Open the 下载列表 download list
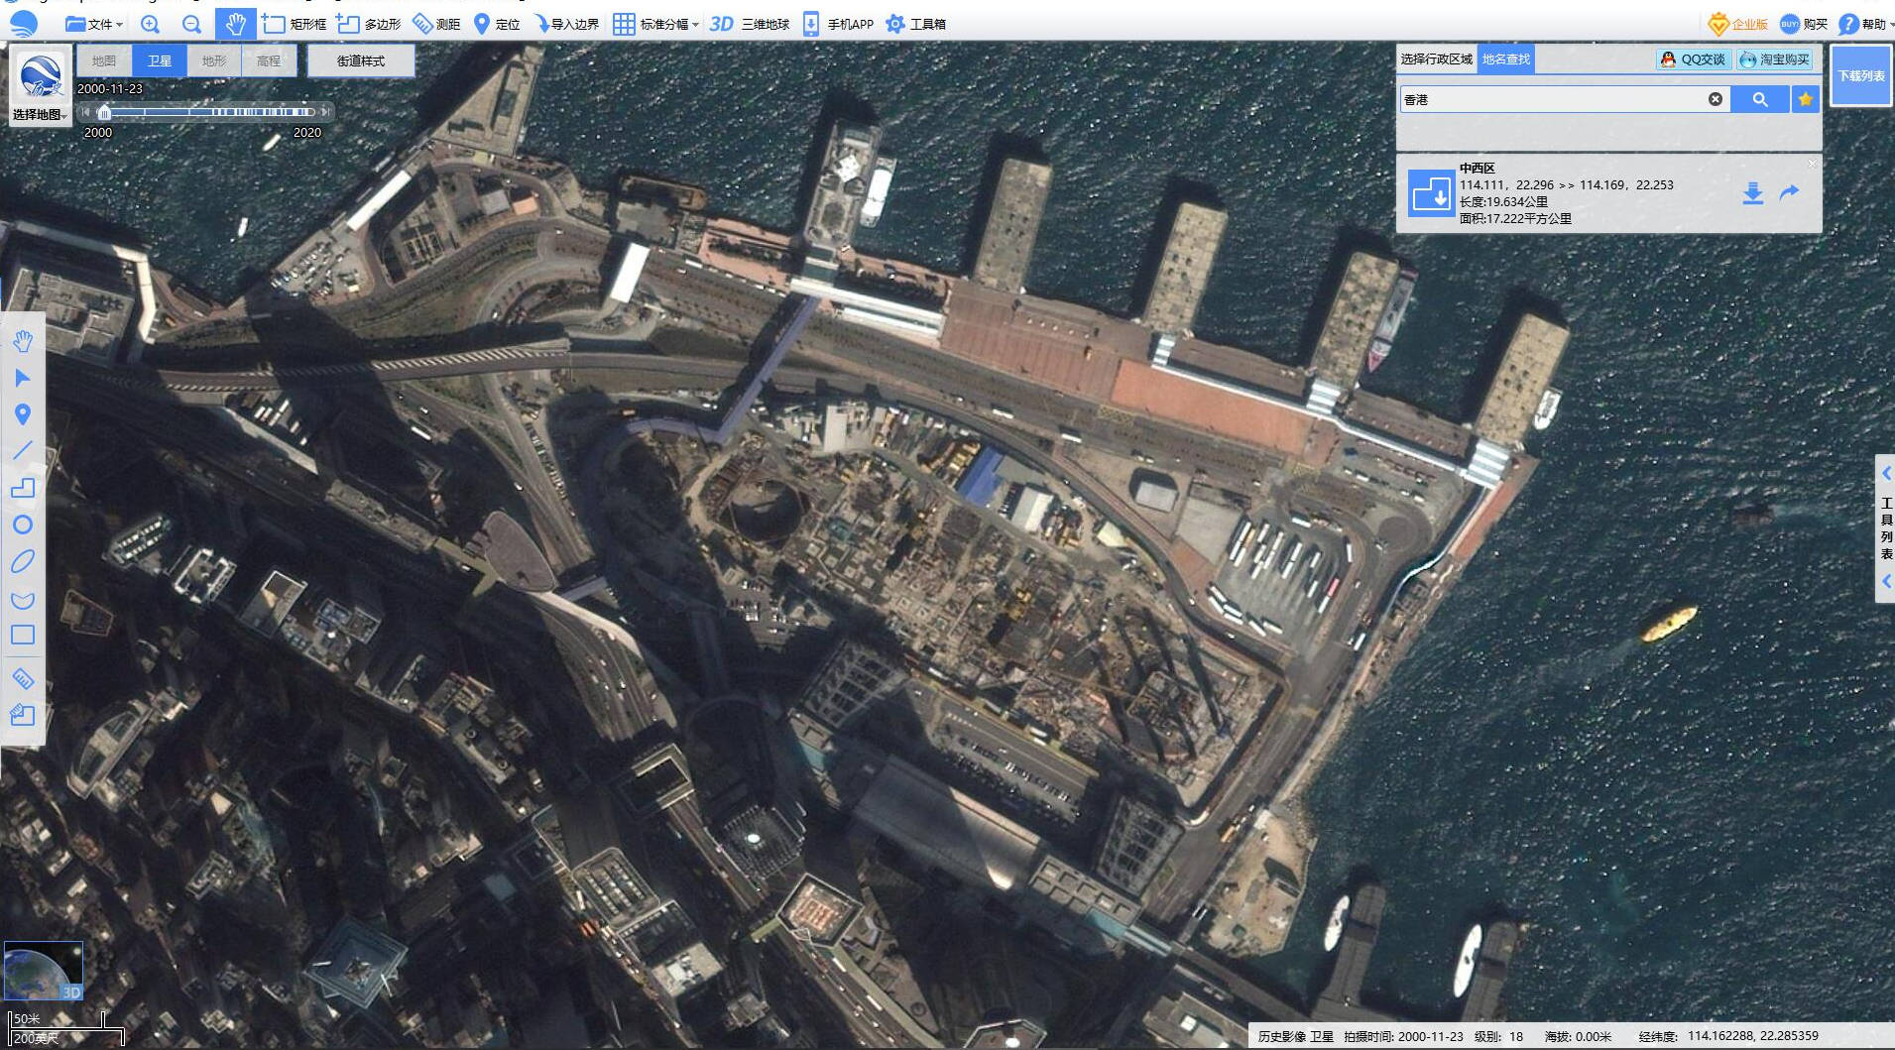Screen dimensions: 1895x1050 click(1861, 75)
